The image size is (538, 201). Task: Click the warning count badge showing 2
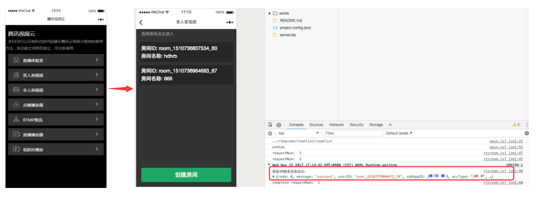516,125
